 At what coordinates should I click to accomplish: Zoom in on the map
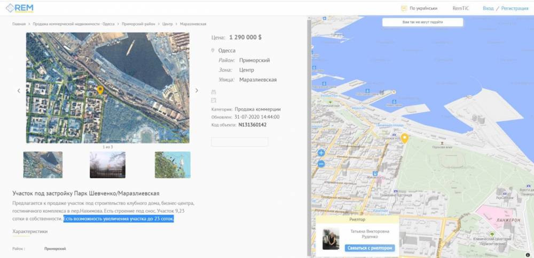coord(321,153)
